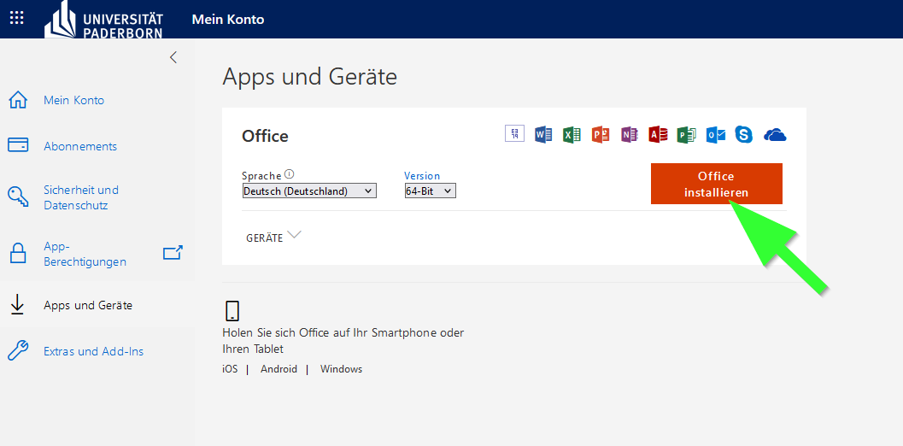The width and height of the screenshot is (903, 446).
Task: Click the Publisher app icon
Action: (687, 135)
